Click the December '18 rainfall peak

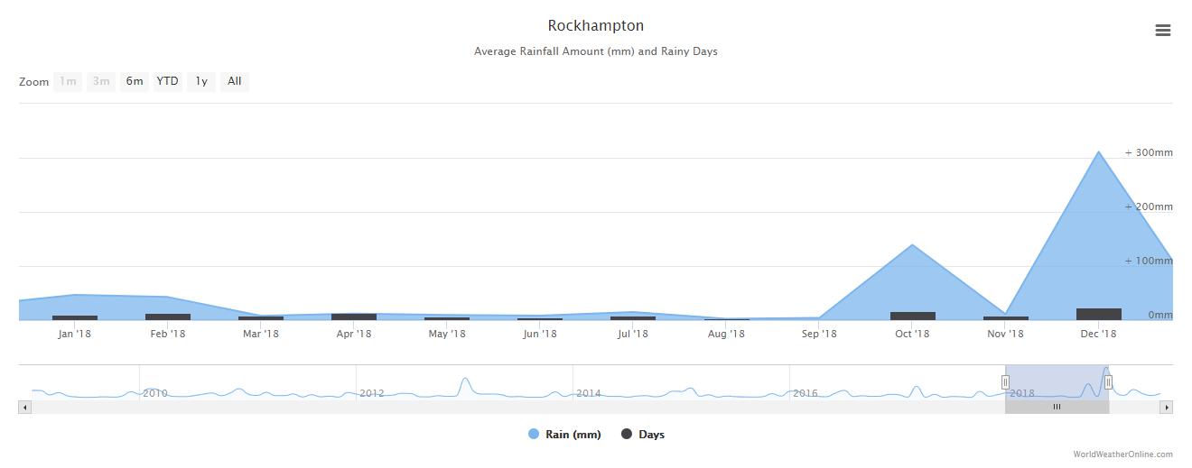click(x=1098, y=152)
